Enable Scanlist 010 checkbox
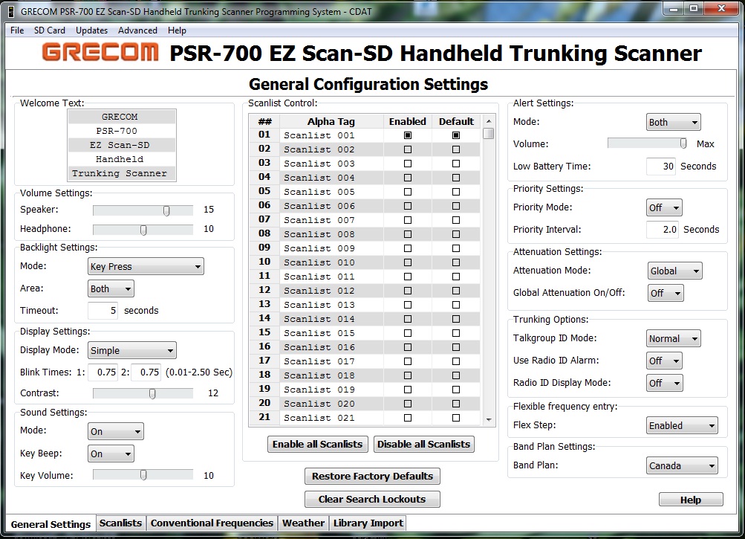Screen dimensions: 745x539 pos(408,262)
